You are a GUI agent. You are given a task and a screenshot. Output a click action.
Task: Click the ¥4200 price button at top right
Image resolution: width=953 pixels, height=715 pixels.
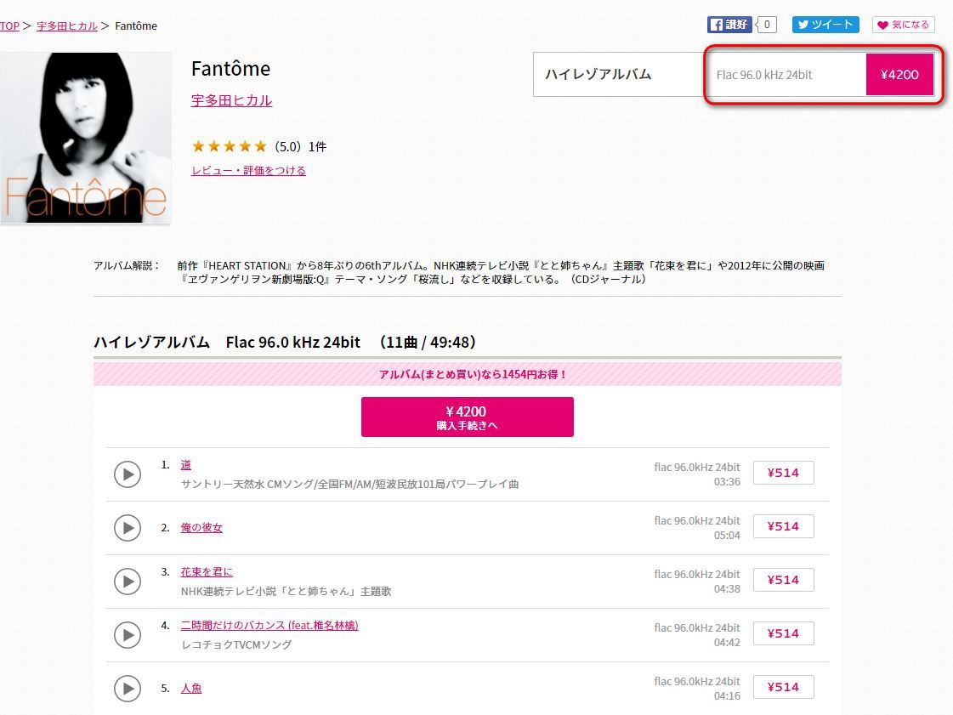tap(899, 75)
